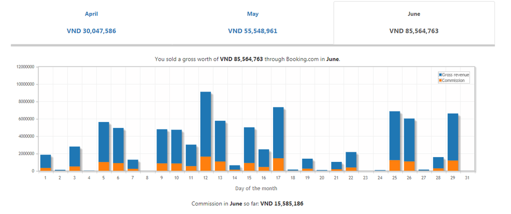Click the x-axis label 8
The height and width of the screenshot is (214, 511).
pos(147,178)
